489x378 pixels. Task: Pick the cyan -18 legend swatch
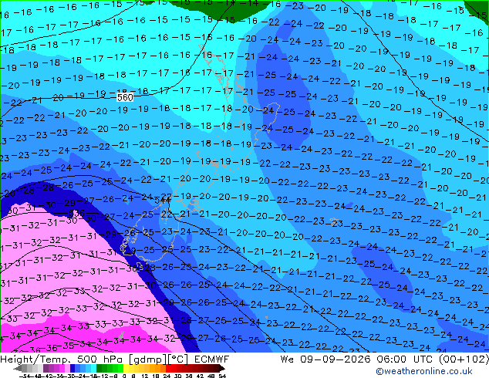pos(94,368)
